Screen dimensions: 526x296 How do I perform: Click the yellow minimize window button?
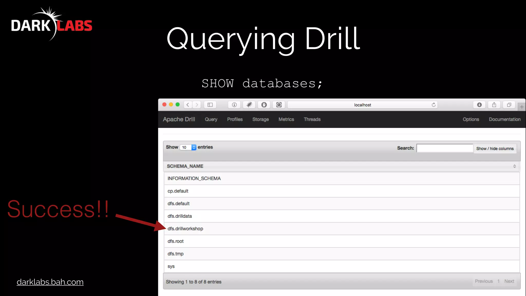point(171,105)
